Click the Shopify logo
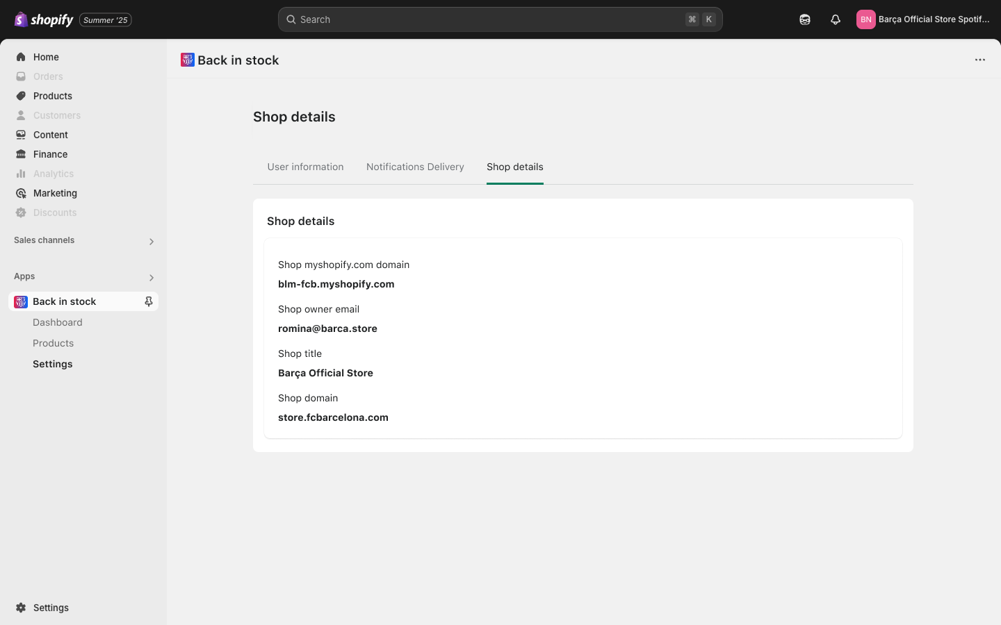 point(43,19)
